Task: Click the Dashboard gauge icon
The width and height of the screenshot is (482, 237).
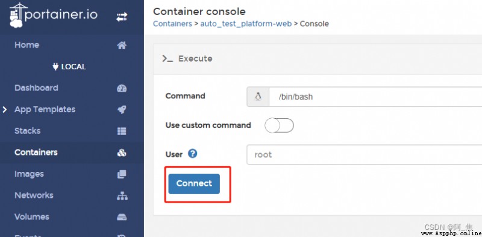Action: [x=122, y=88]
